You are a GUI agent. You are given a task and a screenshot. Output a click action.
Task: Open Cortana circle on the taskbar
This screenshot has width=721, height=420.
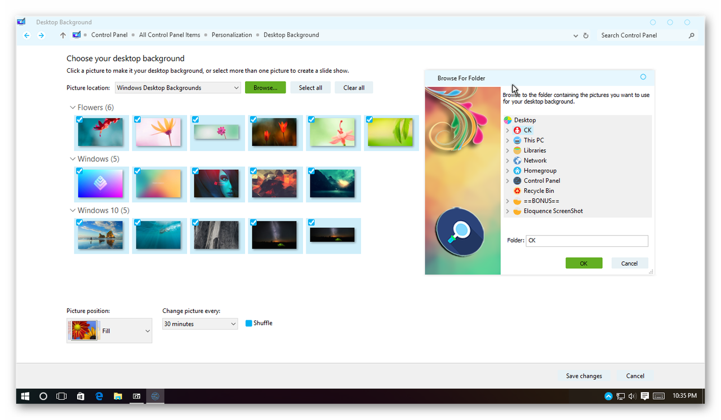(x=43, y=396)
